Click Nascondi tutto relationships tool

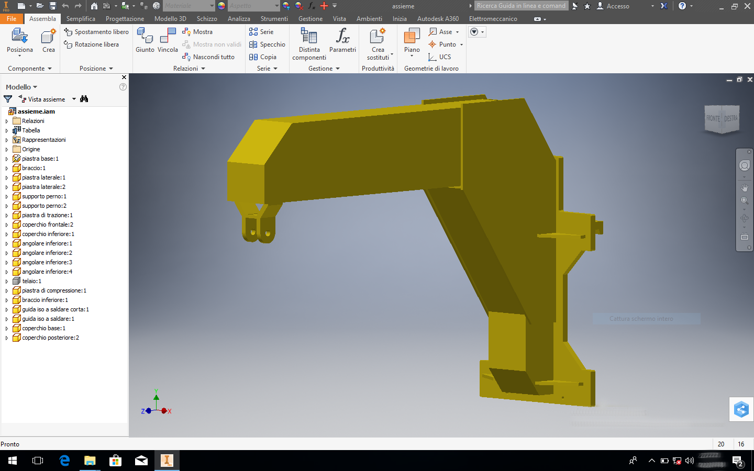point(208,57)
